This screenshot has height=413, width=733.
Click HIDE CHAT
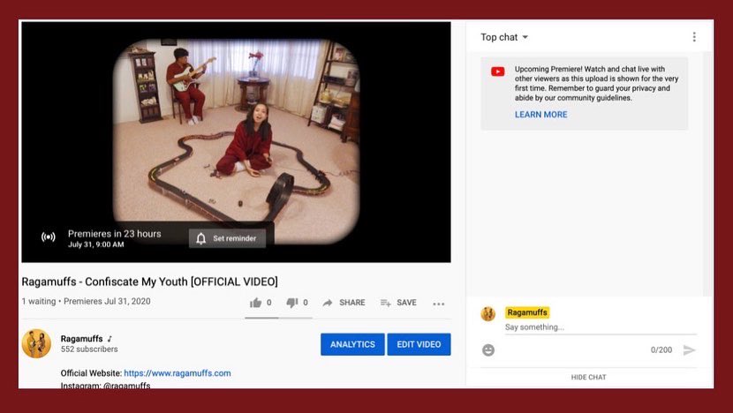click(588, 377)
